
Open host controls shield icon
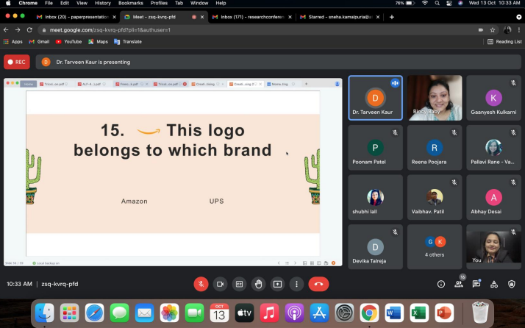[x=512, y=284]
